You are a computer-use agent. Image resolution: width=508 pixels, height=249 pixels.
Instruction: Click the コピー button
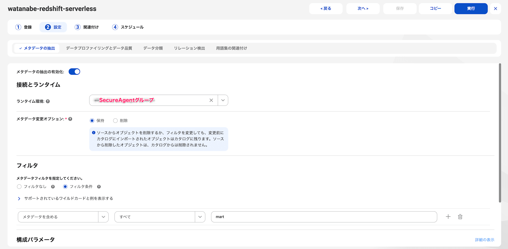coord(435,9)
